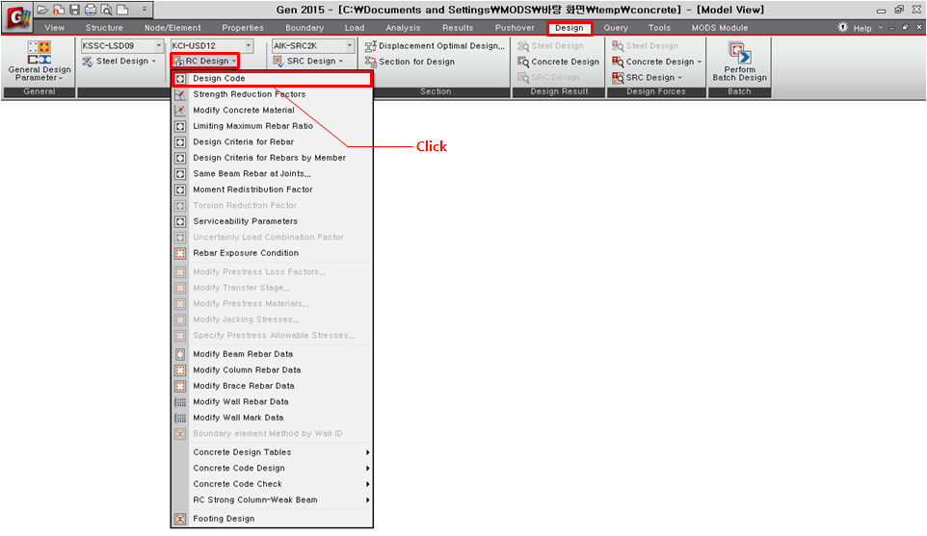Click the Moment Redistribution Factor icon
927x536 pixels.
[180, 191]
